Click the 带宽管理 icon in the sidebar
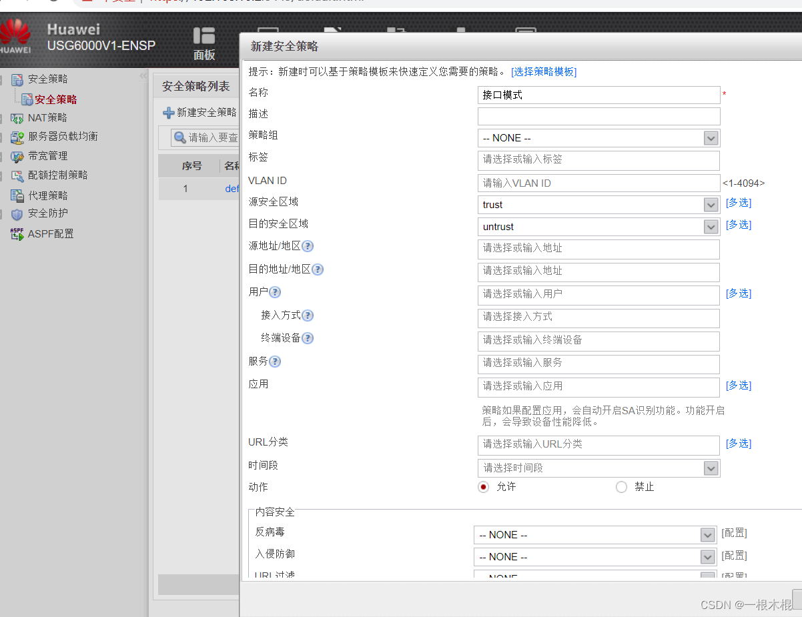802x617 pixels. [x=17, y=156]
